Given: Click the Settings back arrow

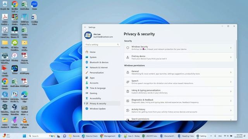Looking at the screenshot, I should 85,27.
